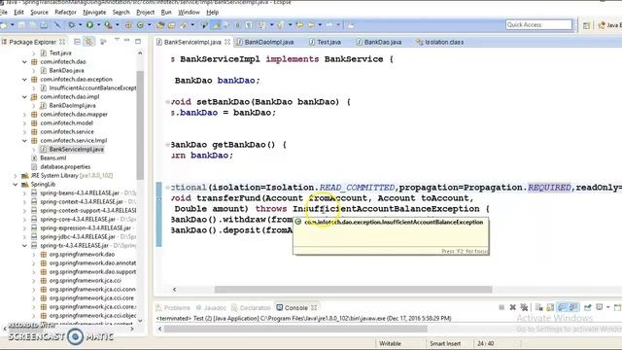
Task: Open the Problems view tab
Action: point(173,307)
